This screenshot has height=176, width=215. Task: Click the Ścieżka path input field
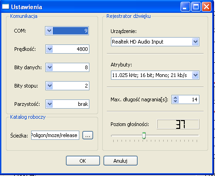(55, 135)
